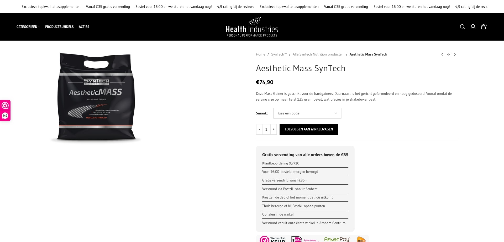Open the search magnifier icon

[463, 27]
